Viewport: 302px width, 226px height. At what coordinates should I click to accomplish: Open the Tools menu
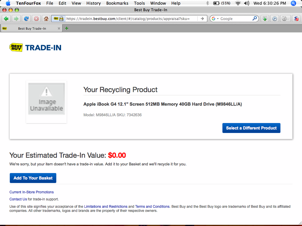click(x=139, y=3)
